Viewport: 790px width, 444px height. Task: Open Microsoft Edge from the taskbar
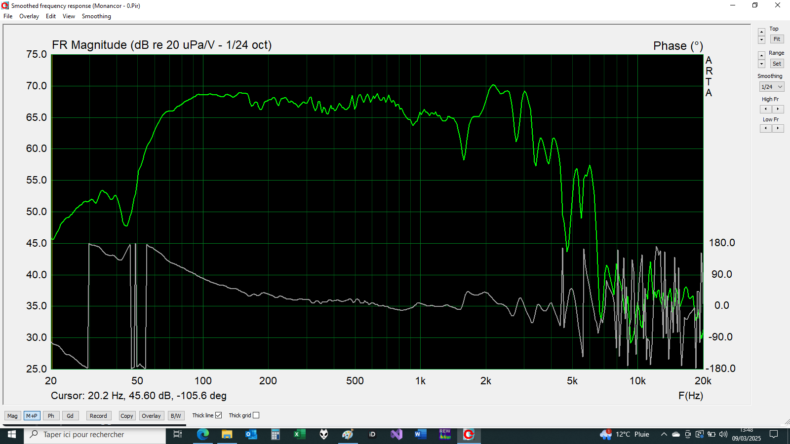coord(203,434)
